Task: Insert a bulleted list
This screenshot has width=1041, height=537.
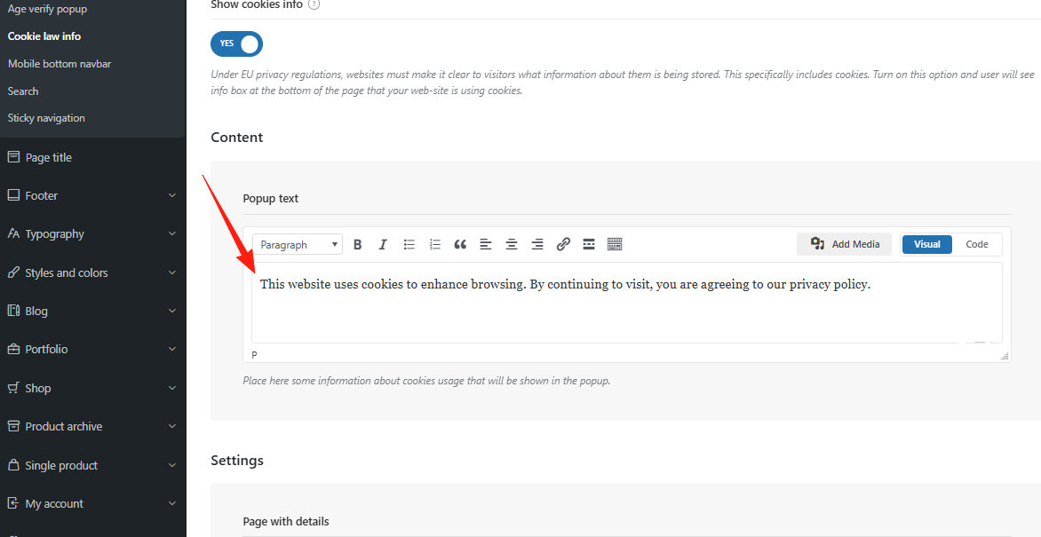Action: tap(409, 245)
